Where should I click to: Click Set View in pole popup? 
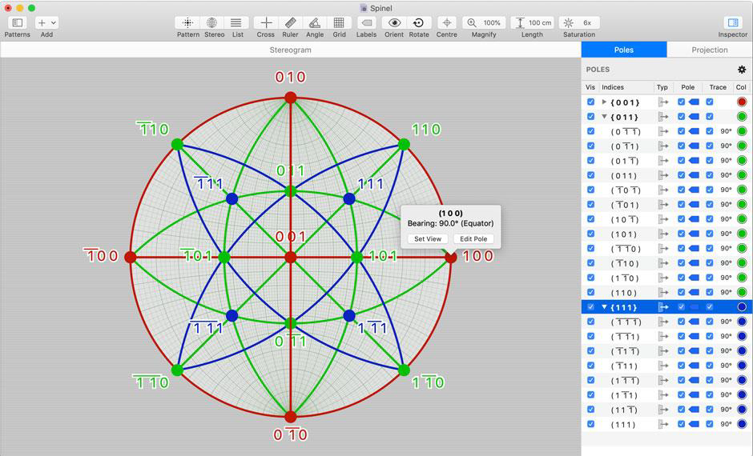[428, 238]
